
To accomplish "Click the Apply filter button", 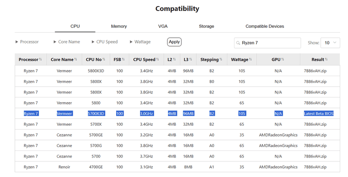I will coord(174,42).
